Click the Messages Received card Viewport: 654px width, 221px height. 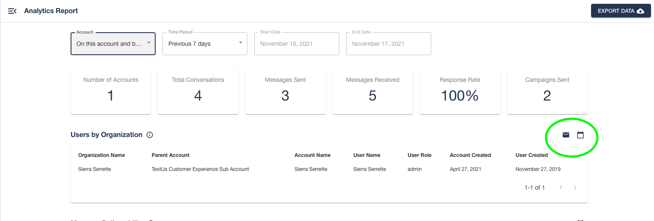click(372, 92)
